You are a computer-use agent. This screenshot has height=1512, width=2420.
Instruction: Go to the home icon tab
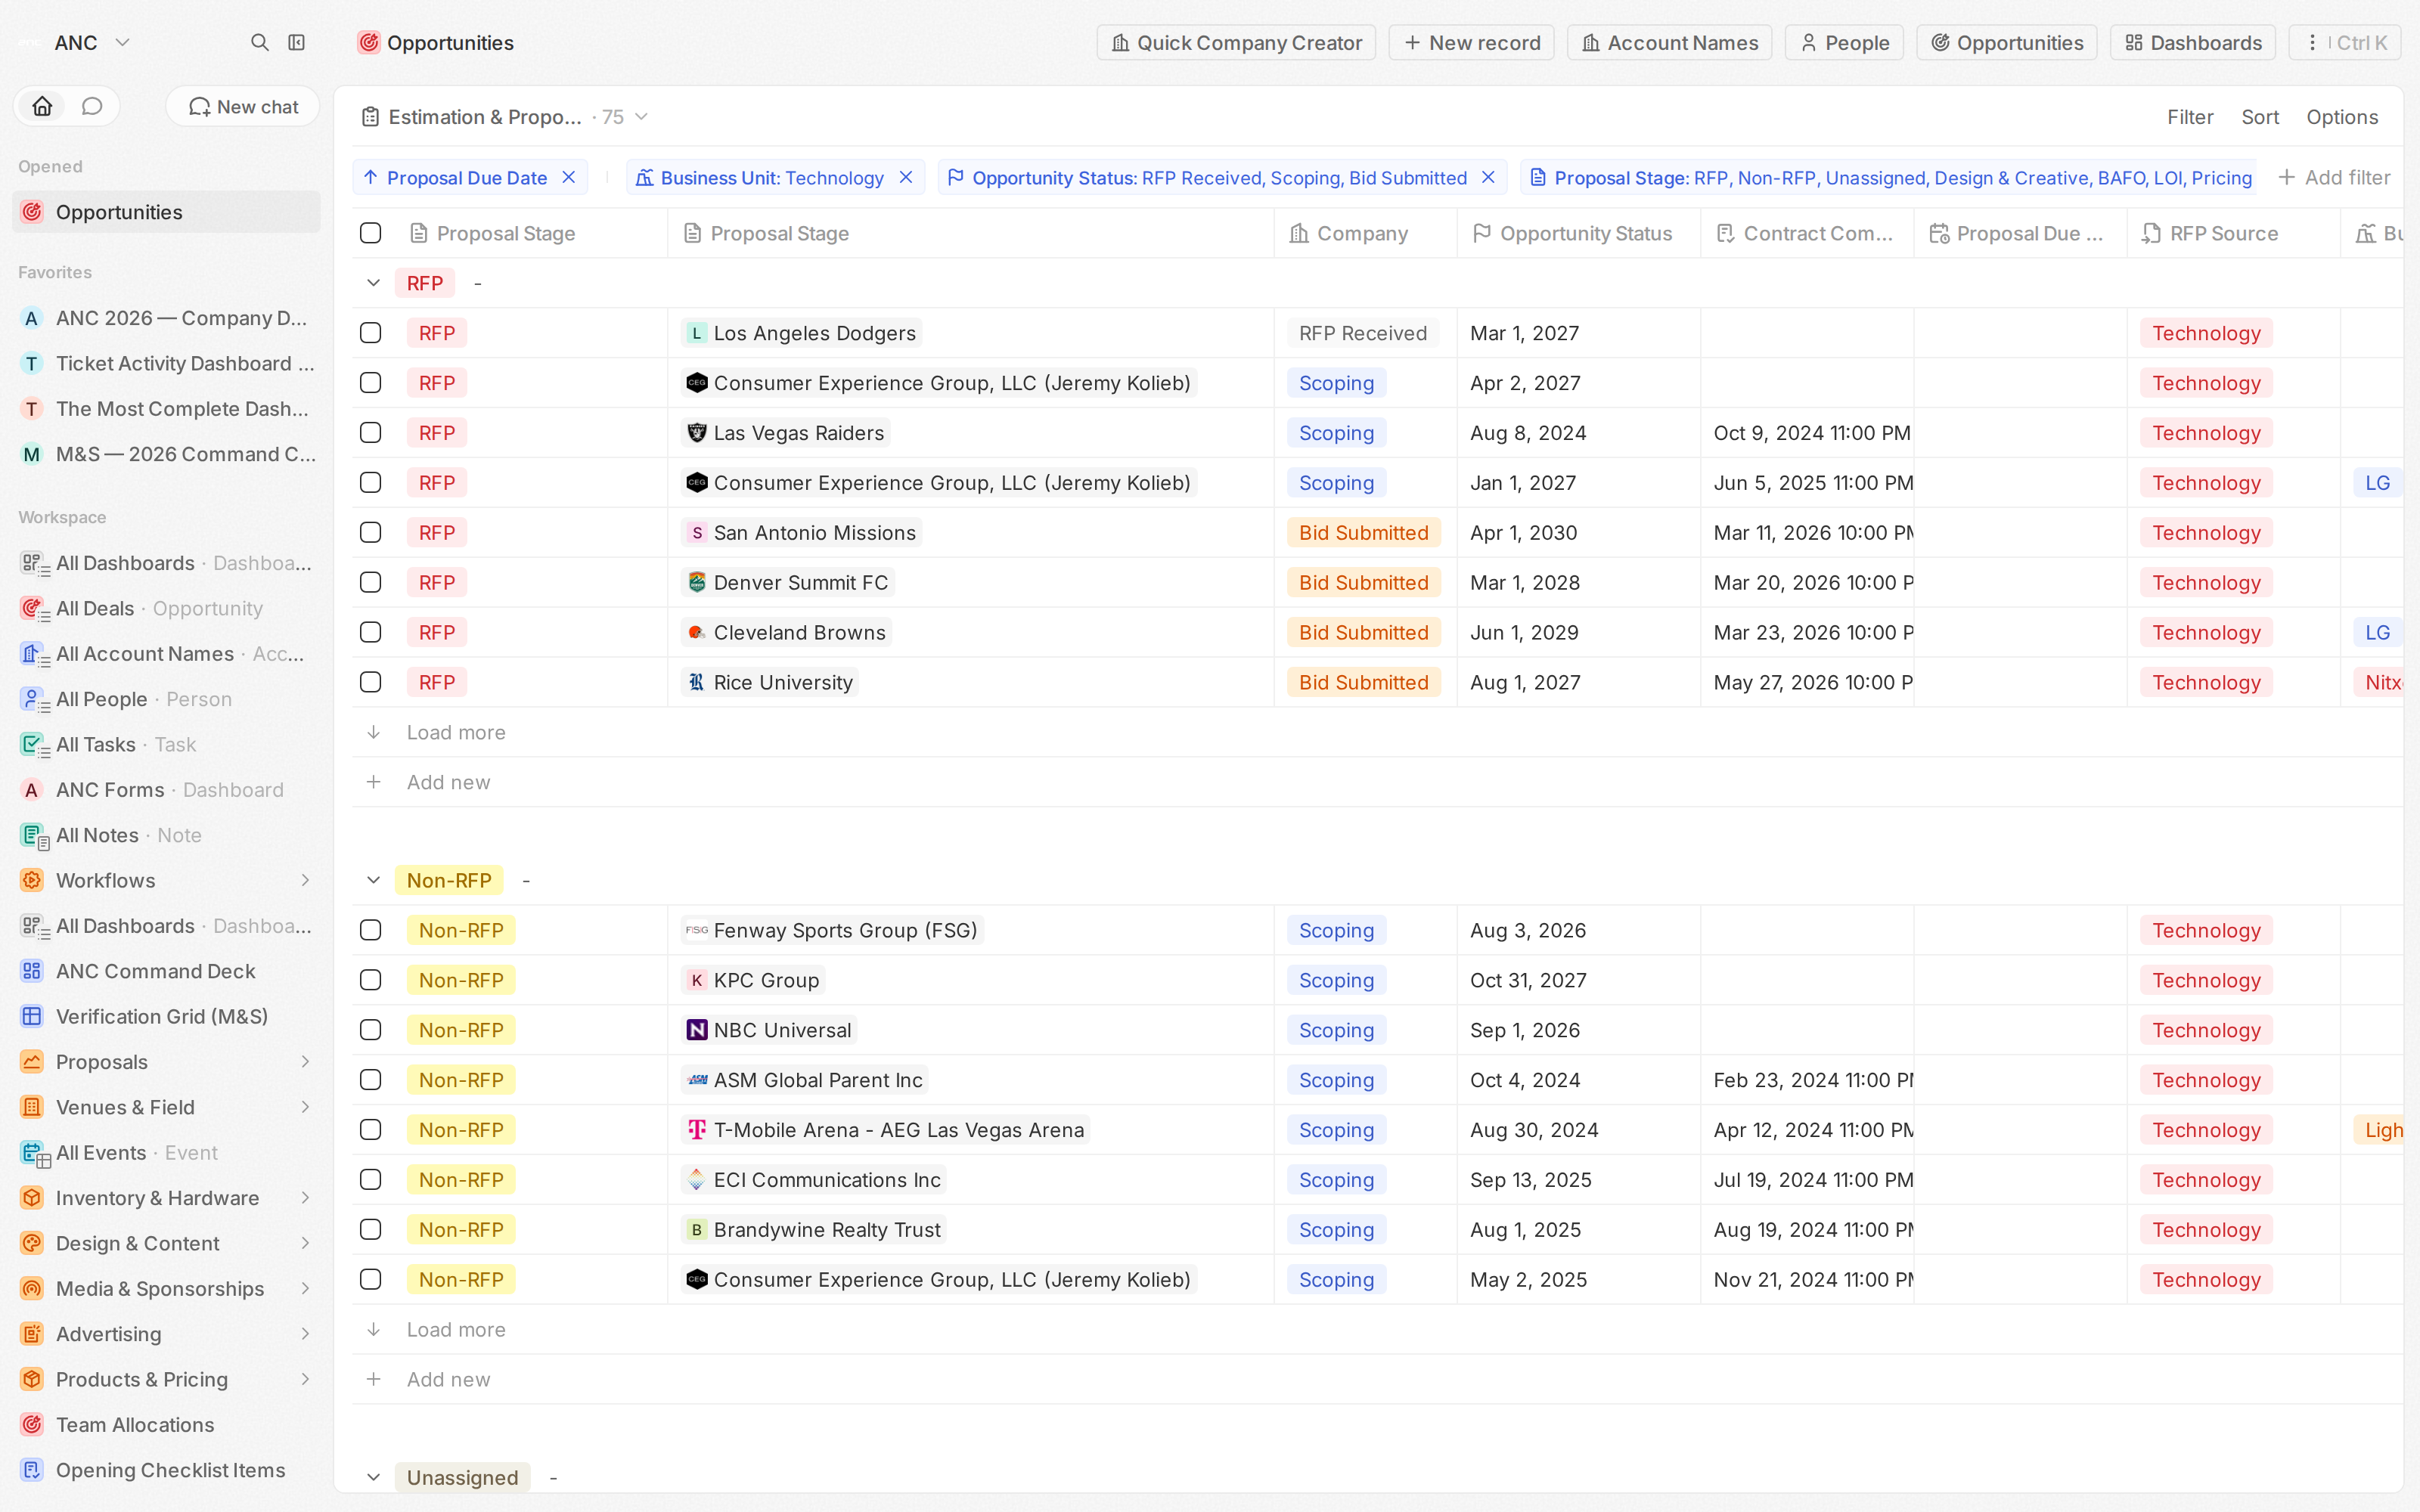(x=42, y=106)
